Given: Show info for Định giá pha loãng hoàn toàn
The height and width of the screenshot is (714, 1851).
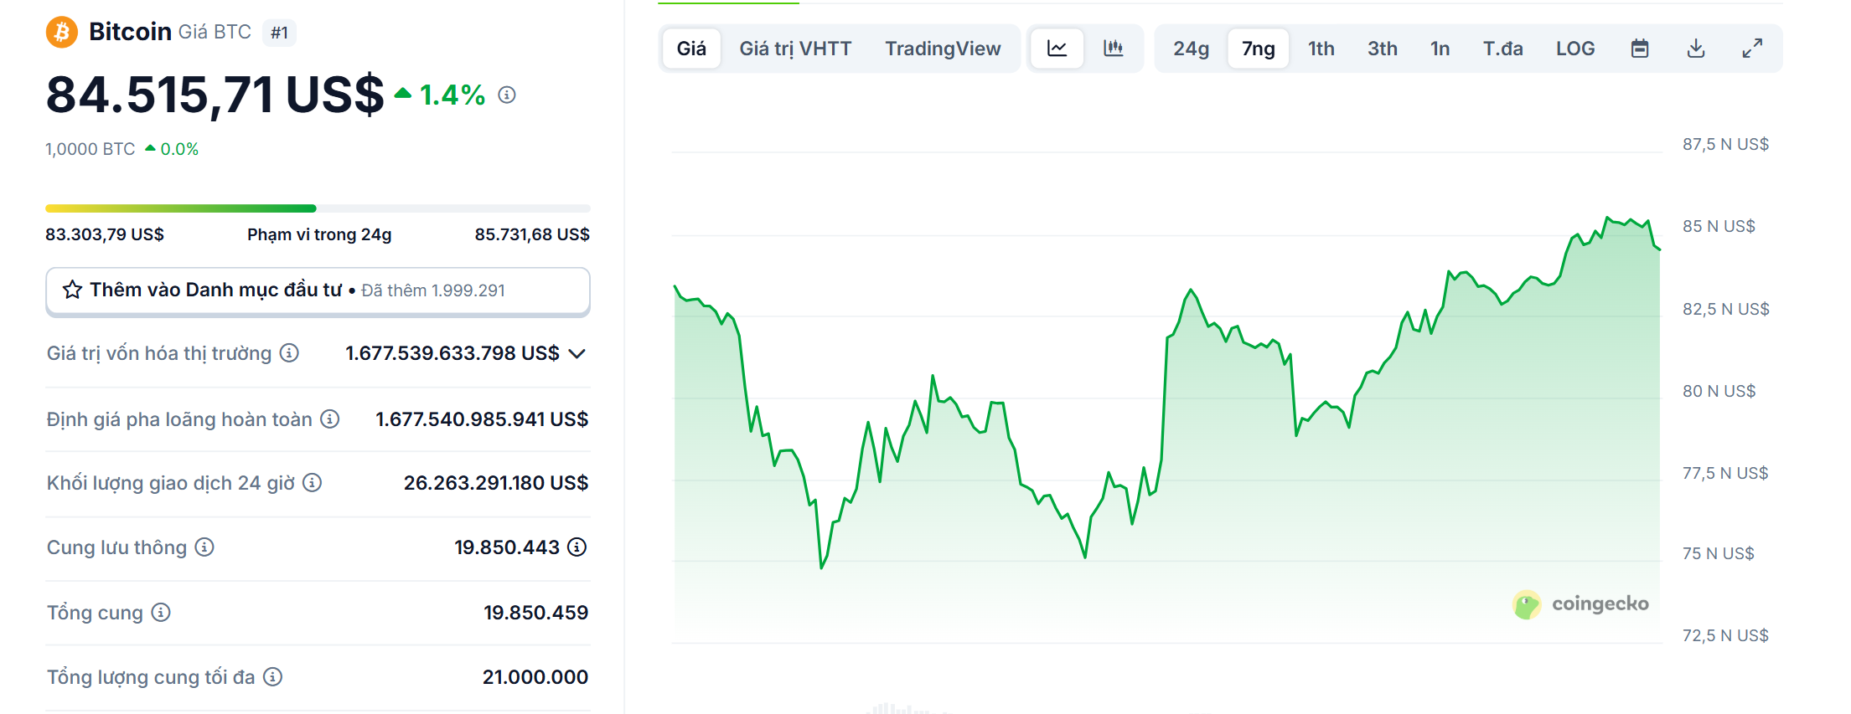Looking at the screenshot, I should tap(330, 419).
